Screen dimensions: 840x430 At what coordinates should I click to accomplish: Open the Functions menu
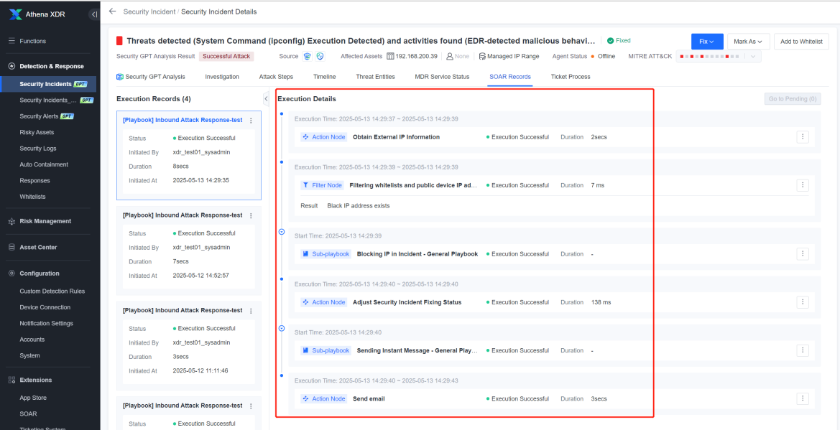click(32, 41)
